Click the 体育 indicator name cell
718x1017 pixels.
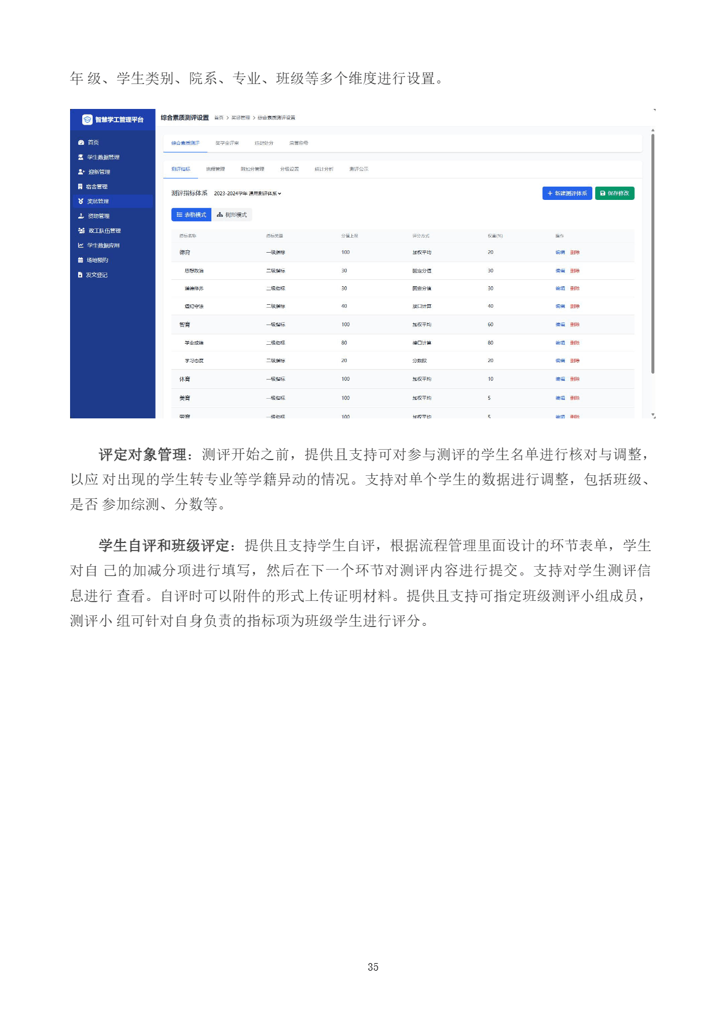point(185,379)
